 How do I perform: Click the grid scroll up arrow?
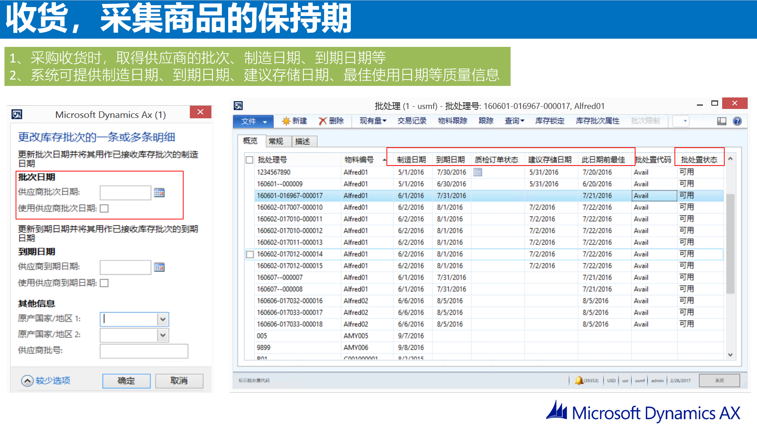tap(730, 159)
